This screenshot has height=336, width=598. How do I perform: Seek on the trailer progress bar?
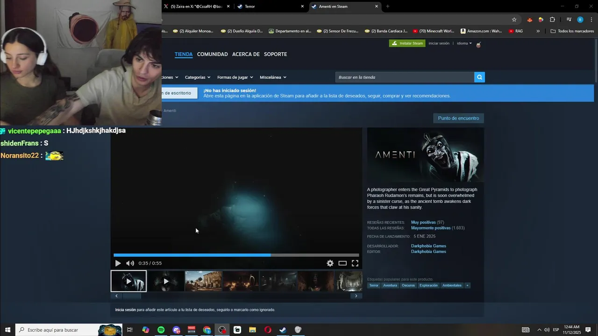tap(236, 255)
